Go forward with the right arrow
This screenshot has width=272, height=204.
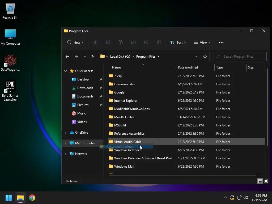pos(76,57)
